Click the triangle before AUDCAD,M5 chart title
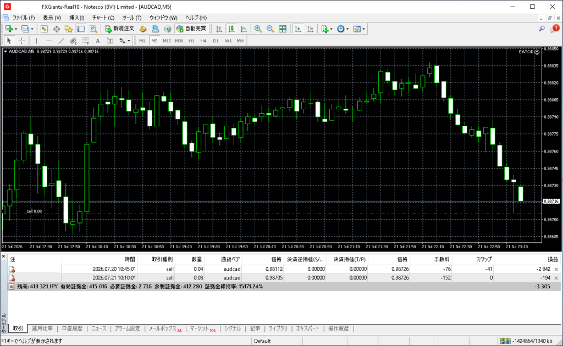Screen dimensions: 563x346 tap(5, 52)
